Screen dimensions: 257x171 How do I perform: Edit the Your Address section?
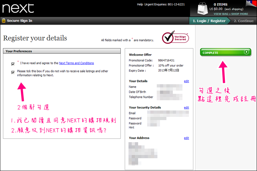[x=186, y=138]
